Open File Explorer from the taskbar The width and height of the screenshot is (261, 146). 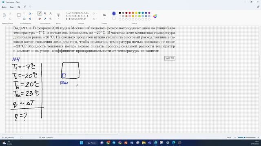144,143
